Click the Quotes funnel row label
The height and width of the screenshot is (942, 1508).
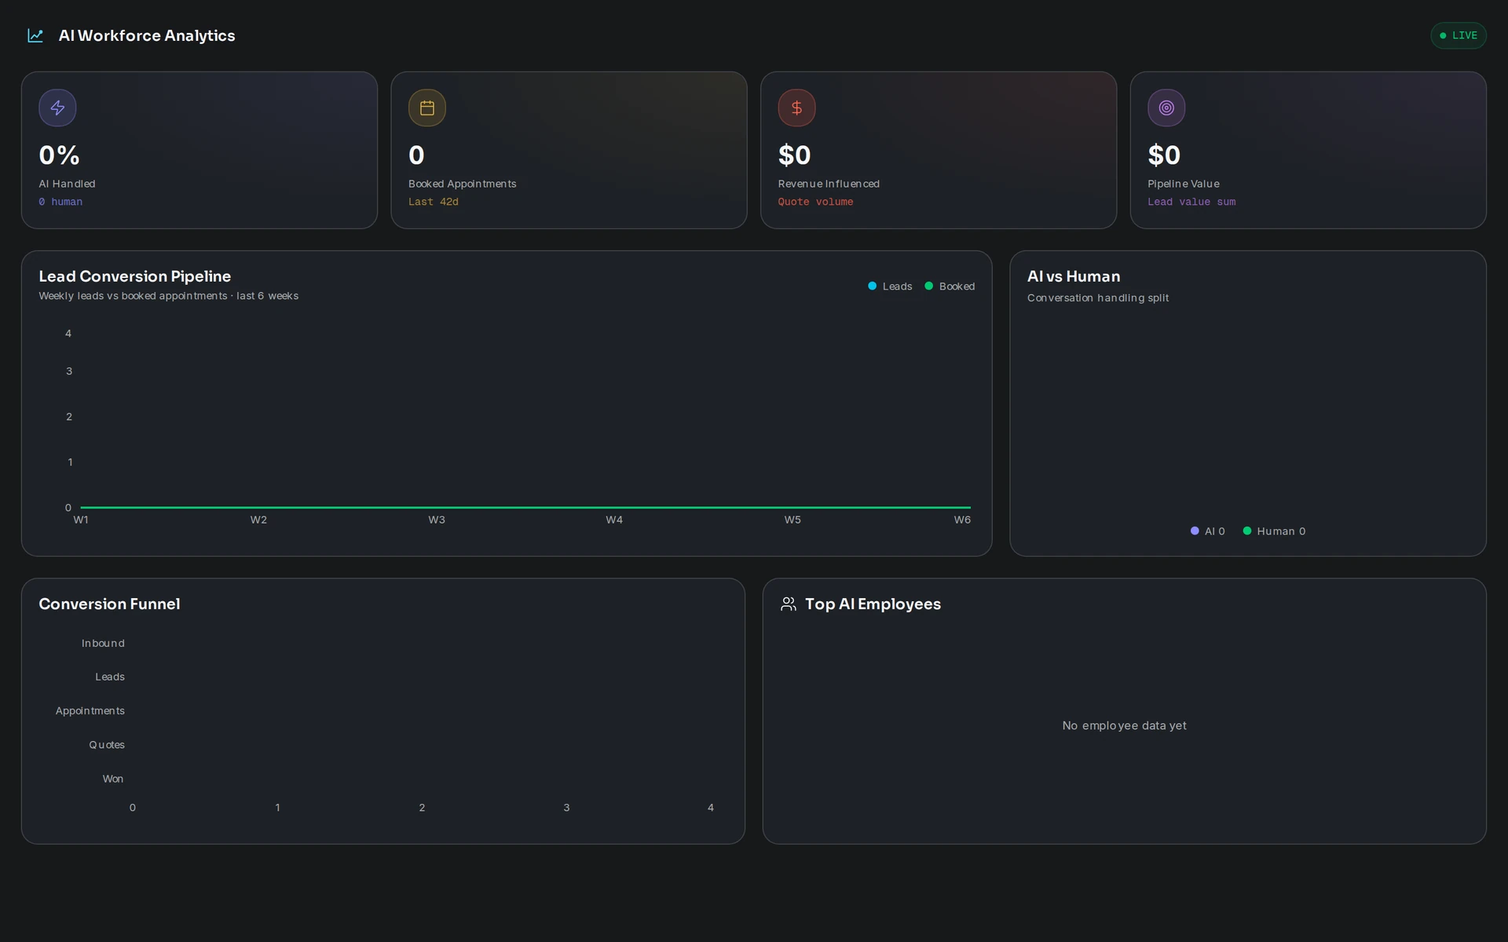pyautogui.click(x=107, y=744)
